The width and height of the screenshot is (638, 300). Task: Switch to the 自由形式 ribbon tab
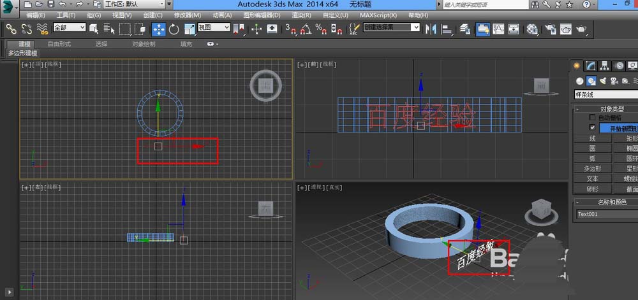coord(59,44)
